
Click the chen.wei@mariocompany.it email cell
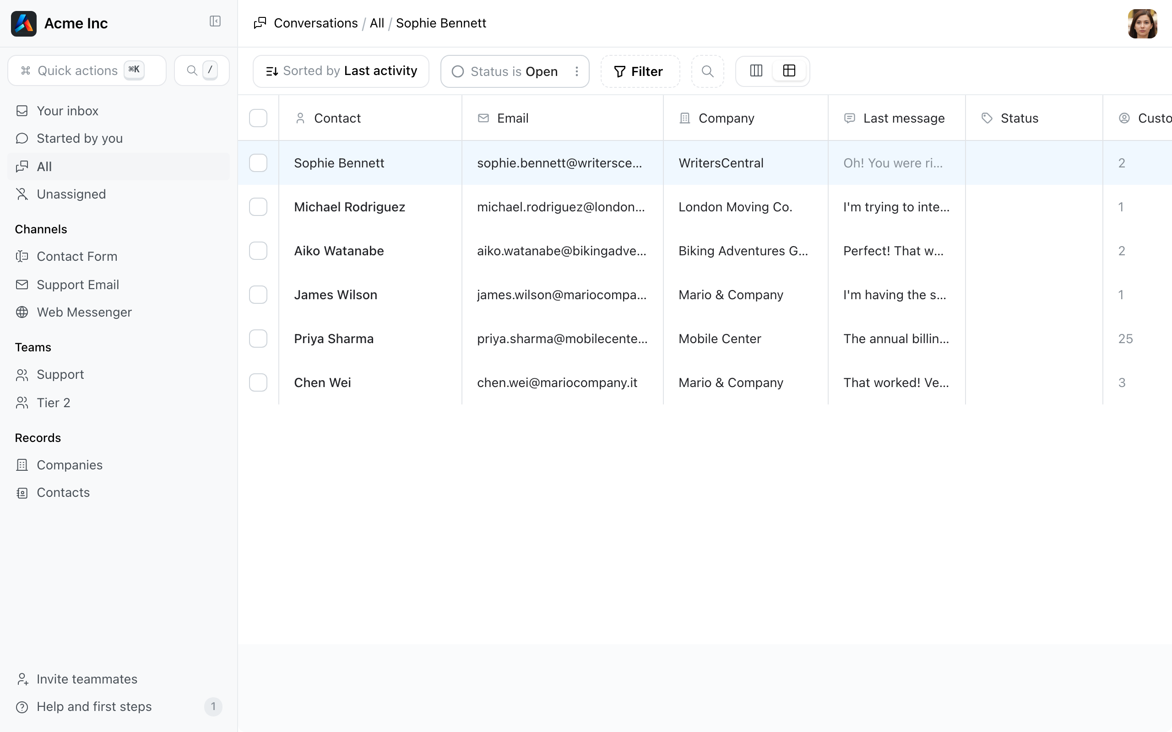(562, 382)
